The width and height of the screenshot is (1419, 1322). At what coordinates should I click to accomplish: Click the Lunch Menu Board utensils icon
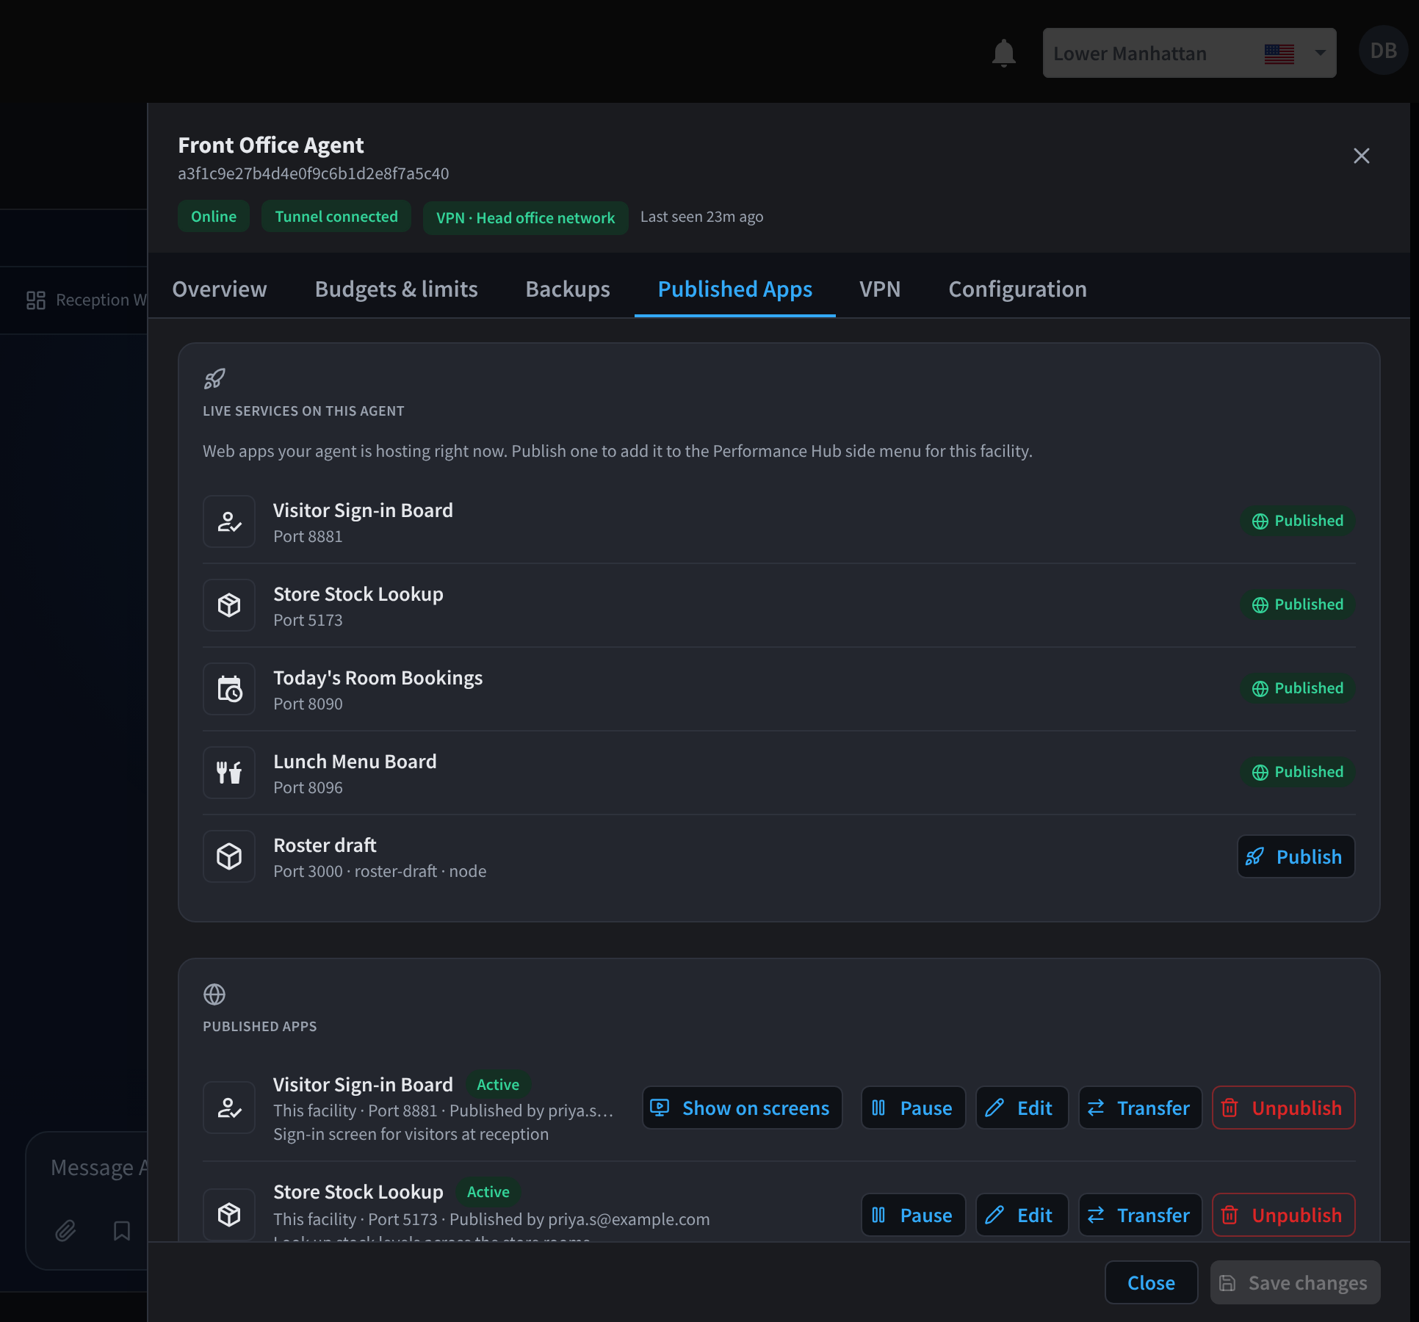[229, 773]
